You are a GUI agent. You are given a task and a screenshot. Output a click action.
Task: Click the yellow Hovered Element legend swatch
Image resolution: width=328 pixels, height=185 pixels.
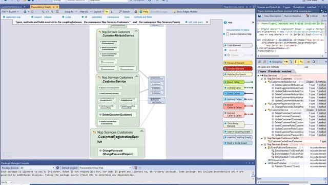tap(238, 63)
